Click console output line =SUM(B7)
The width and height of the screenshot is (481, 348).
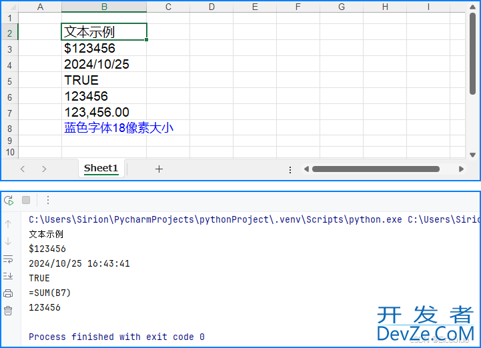[x=49, y=293]
